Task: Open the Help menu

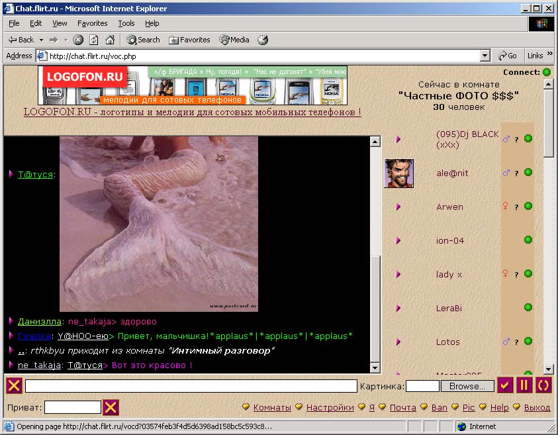Action: tap(152, 23)
